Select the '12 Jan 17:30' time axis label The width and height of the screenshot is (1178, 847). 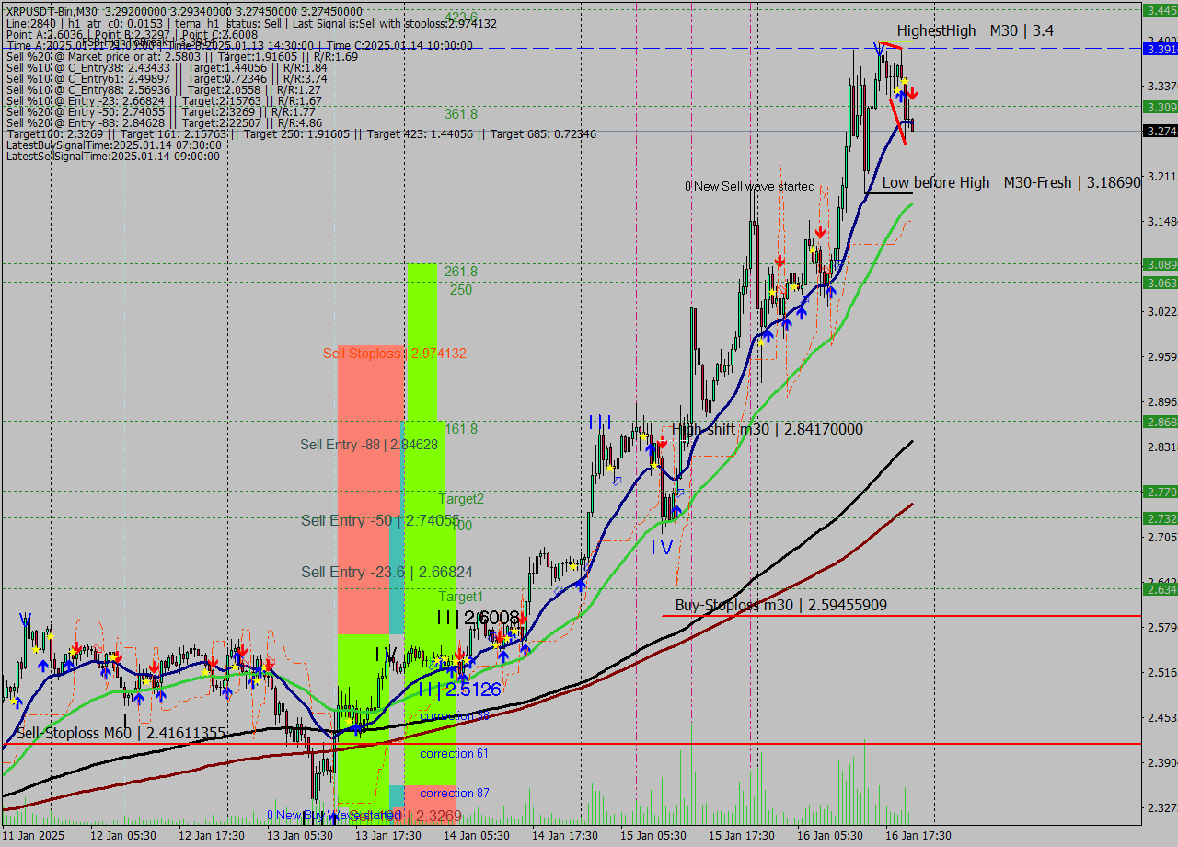[212, 836]
